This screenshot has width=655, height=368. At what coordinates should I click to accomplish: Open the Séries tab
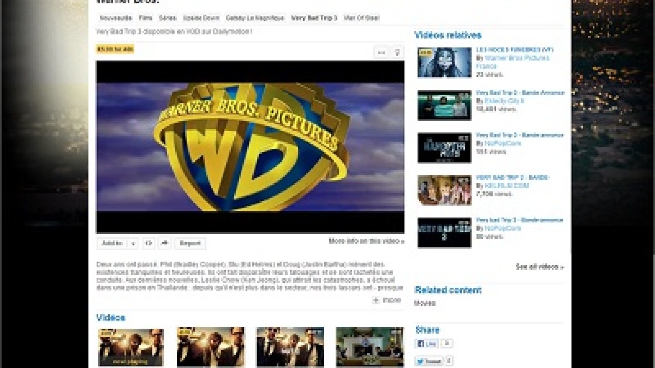coord(168,18)
